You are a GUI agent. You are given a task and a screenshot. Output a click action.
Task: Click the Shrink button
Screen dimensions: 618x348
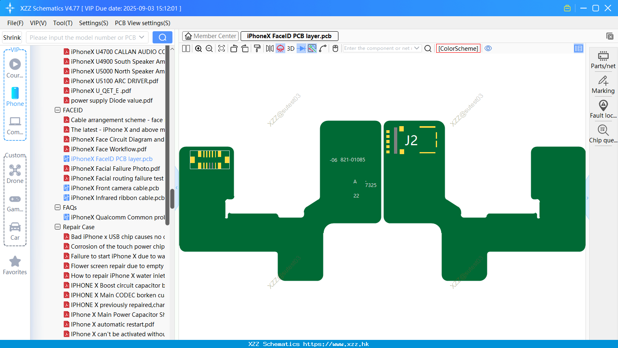coord(12,37)
